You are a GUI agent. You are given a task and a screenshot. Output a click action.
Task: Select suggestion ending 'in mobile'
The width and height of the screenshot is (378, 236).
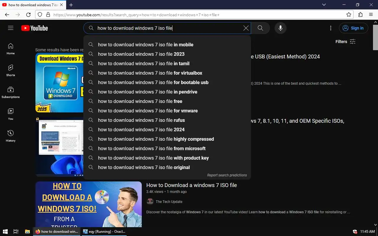[167, 45]
